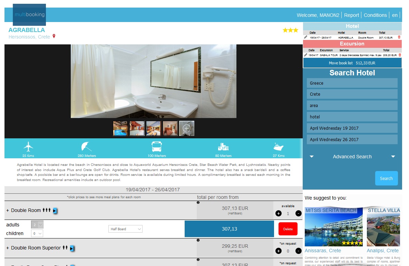Open photo gallery via magnifier thumbnail icon
Screen dimensions: 409x266
[x=186, y=128]
